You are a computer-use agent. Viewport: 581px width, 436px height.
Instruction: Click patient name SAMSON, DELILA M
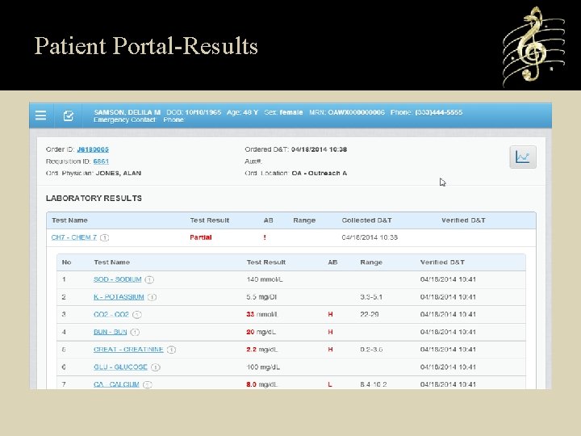point(127,112)
